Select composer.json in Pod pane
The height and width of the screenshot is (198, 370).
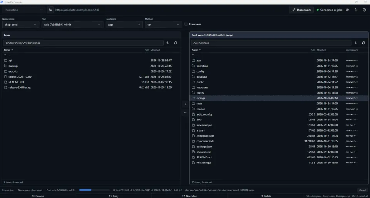279,136
